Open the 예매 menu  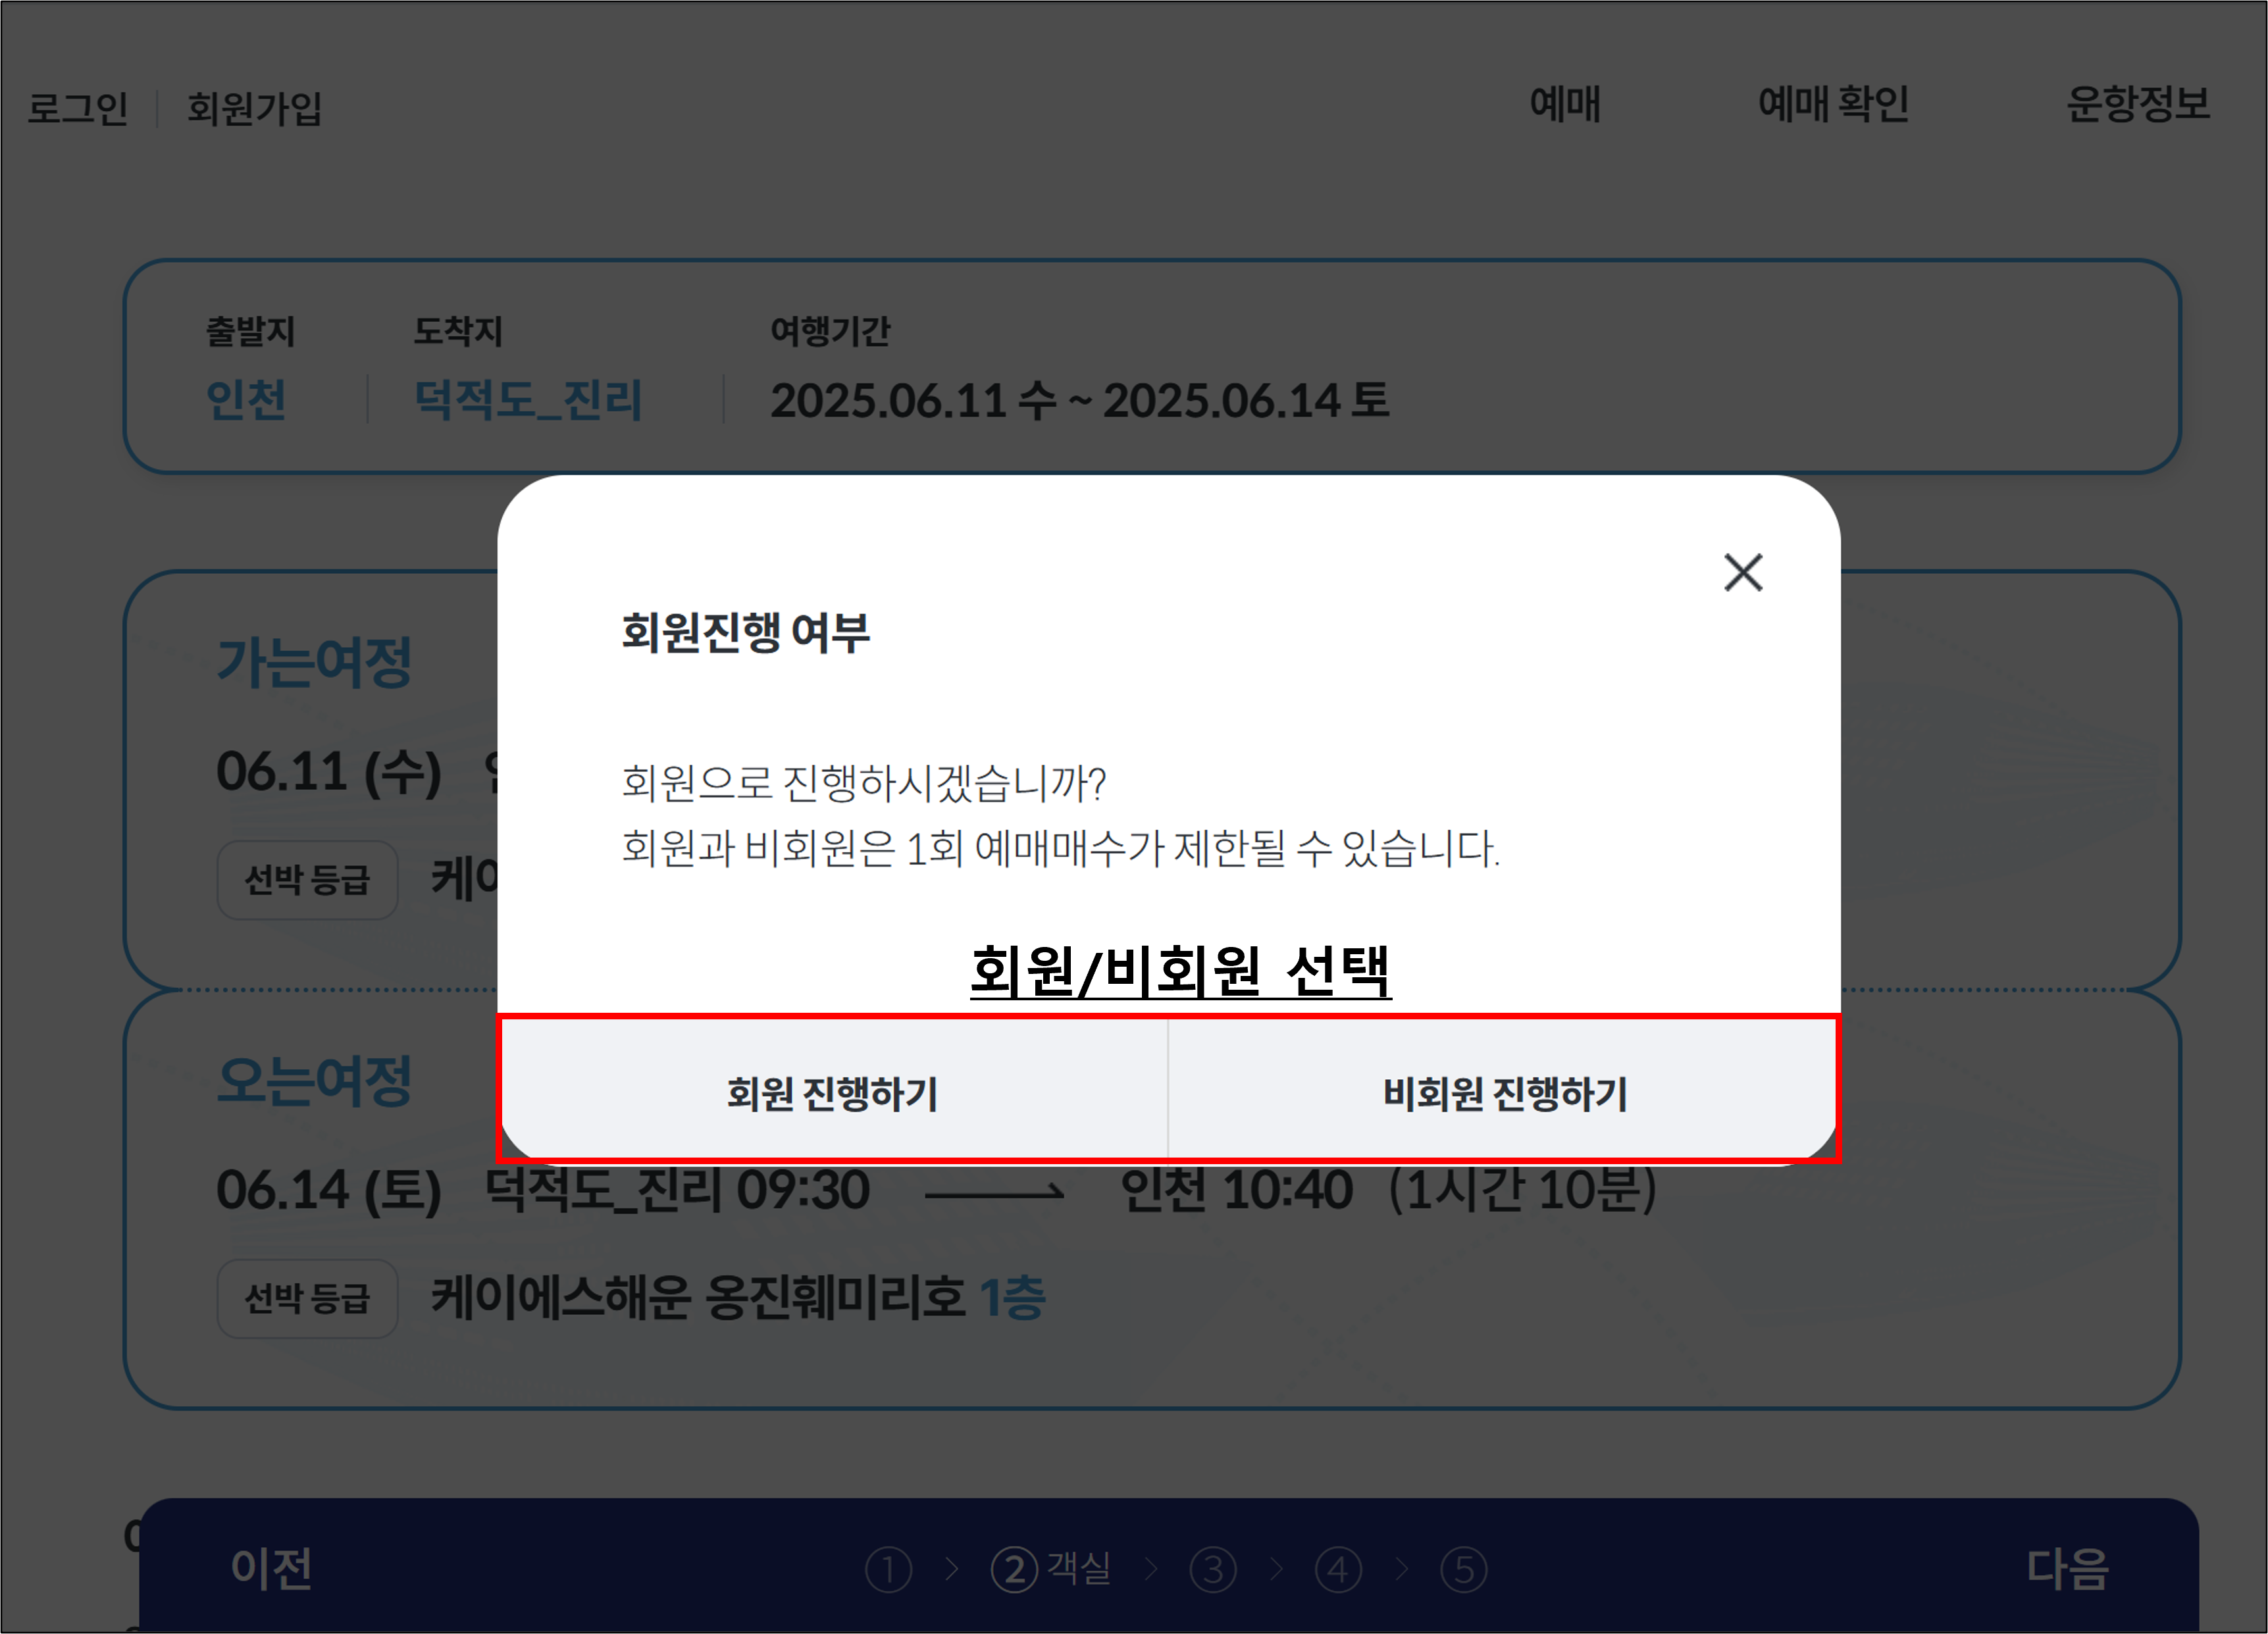[x=1565, y=104]
